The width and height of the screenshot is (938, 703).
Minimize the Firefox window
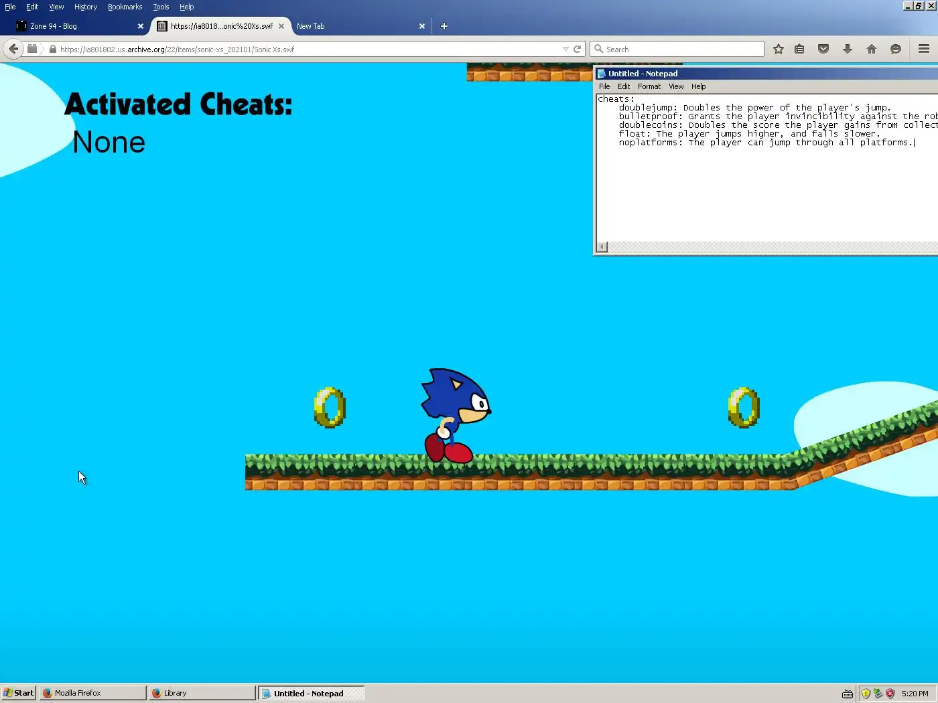tap(908, 5)
